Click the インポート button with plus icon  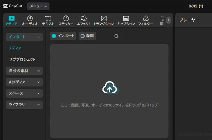pyautogui.click(x=63, y=36)
